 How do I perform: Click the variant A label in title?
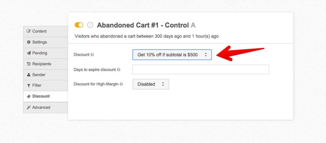(x=193, y=25)
